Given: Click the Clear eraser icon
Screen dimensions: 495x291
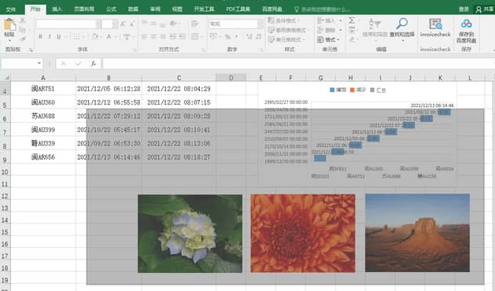Looking at the screenshot, I should point(352,40).
